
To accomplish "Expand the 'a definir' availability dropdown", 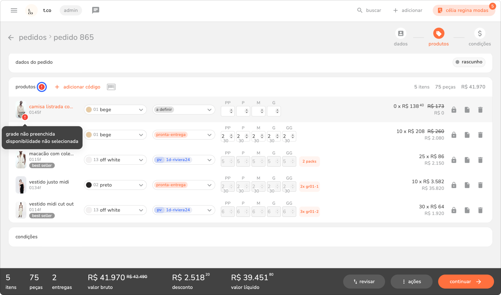I will [x=184, y=110].
